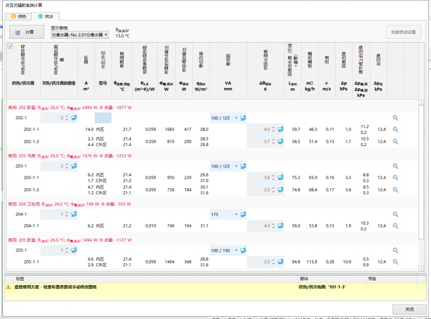Click the stepper arrows for 202-1-1 temperature difference

273,129
